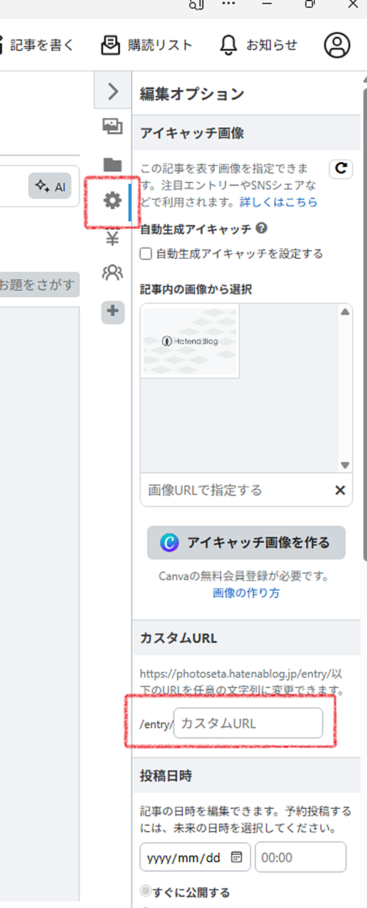Select the Hatena Blog thumbnail image
The width and height of the screenshot is (367, 908).
pos(190,342)
